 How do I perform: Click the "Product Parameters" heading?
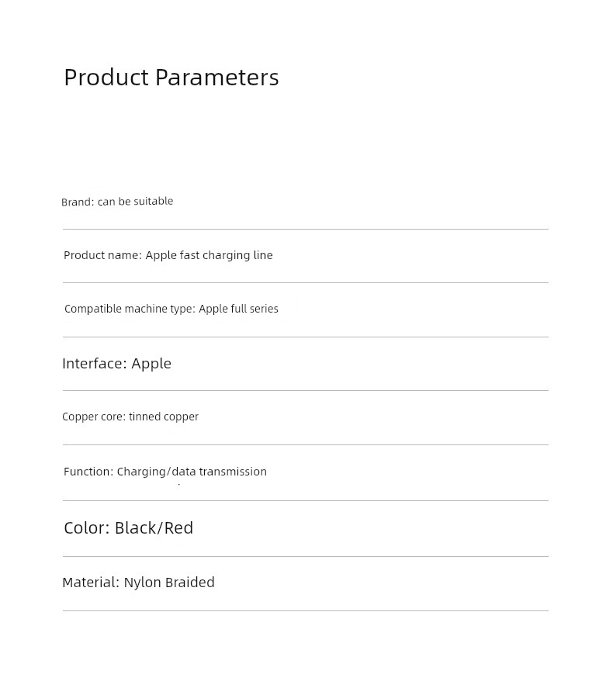click(x=171, y=78)
